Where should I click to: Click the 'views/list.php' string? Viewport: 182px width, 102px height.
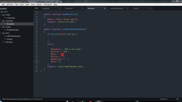click(x=66, y=22)
